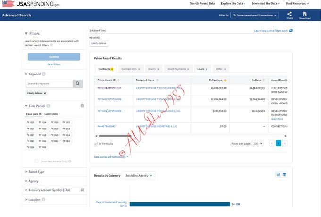This screenshot has height=217, width=321.
Task: Switch results to table view icon
Action: 285,175
